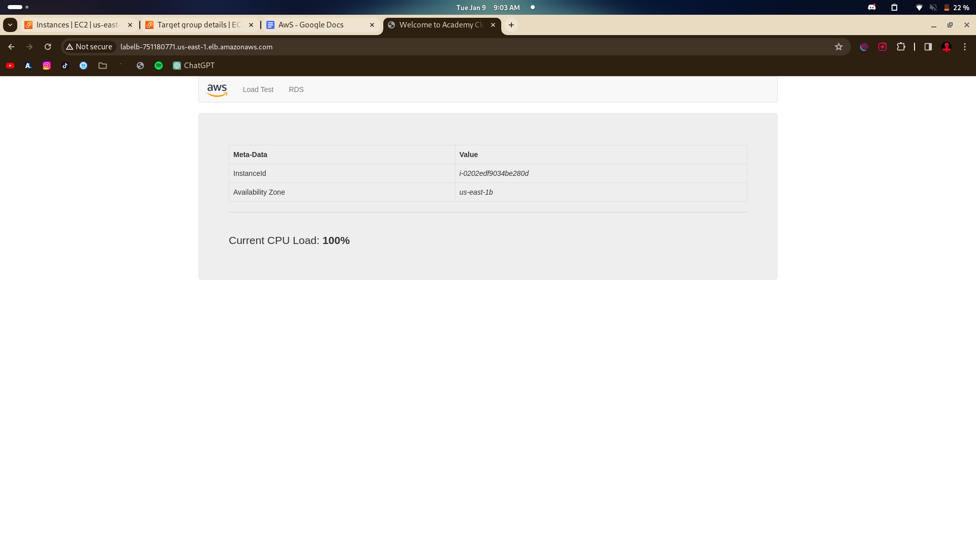The width and height of the screenshot is (976, 549).
Task: Expand the tab search dropdown
Action: point(10,25)
